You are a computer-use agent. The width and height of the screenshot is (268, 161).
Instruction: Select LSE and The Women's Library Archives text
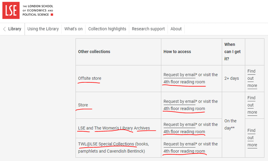(x=114, y=128)
